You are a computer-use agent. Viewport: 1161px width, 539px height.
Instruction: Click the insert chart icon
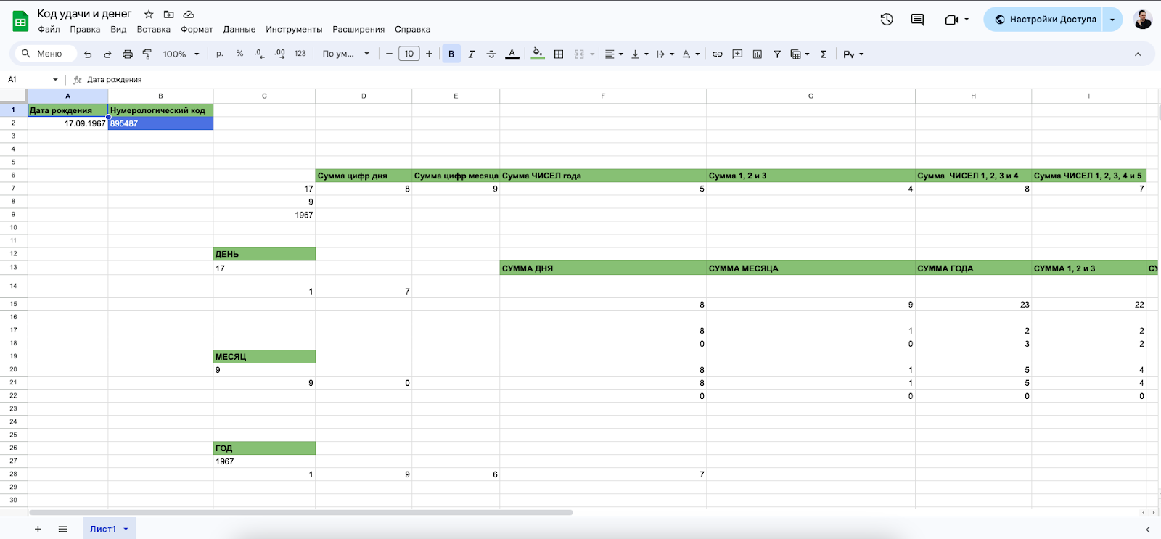click(757, 54)
